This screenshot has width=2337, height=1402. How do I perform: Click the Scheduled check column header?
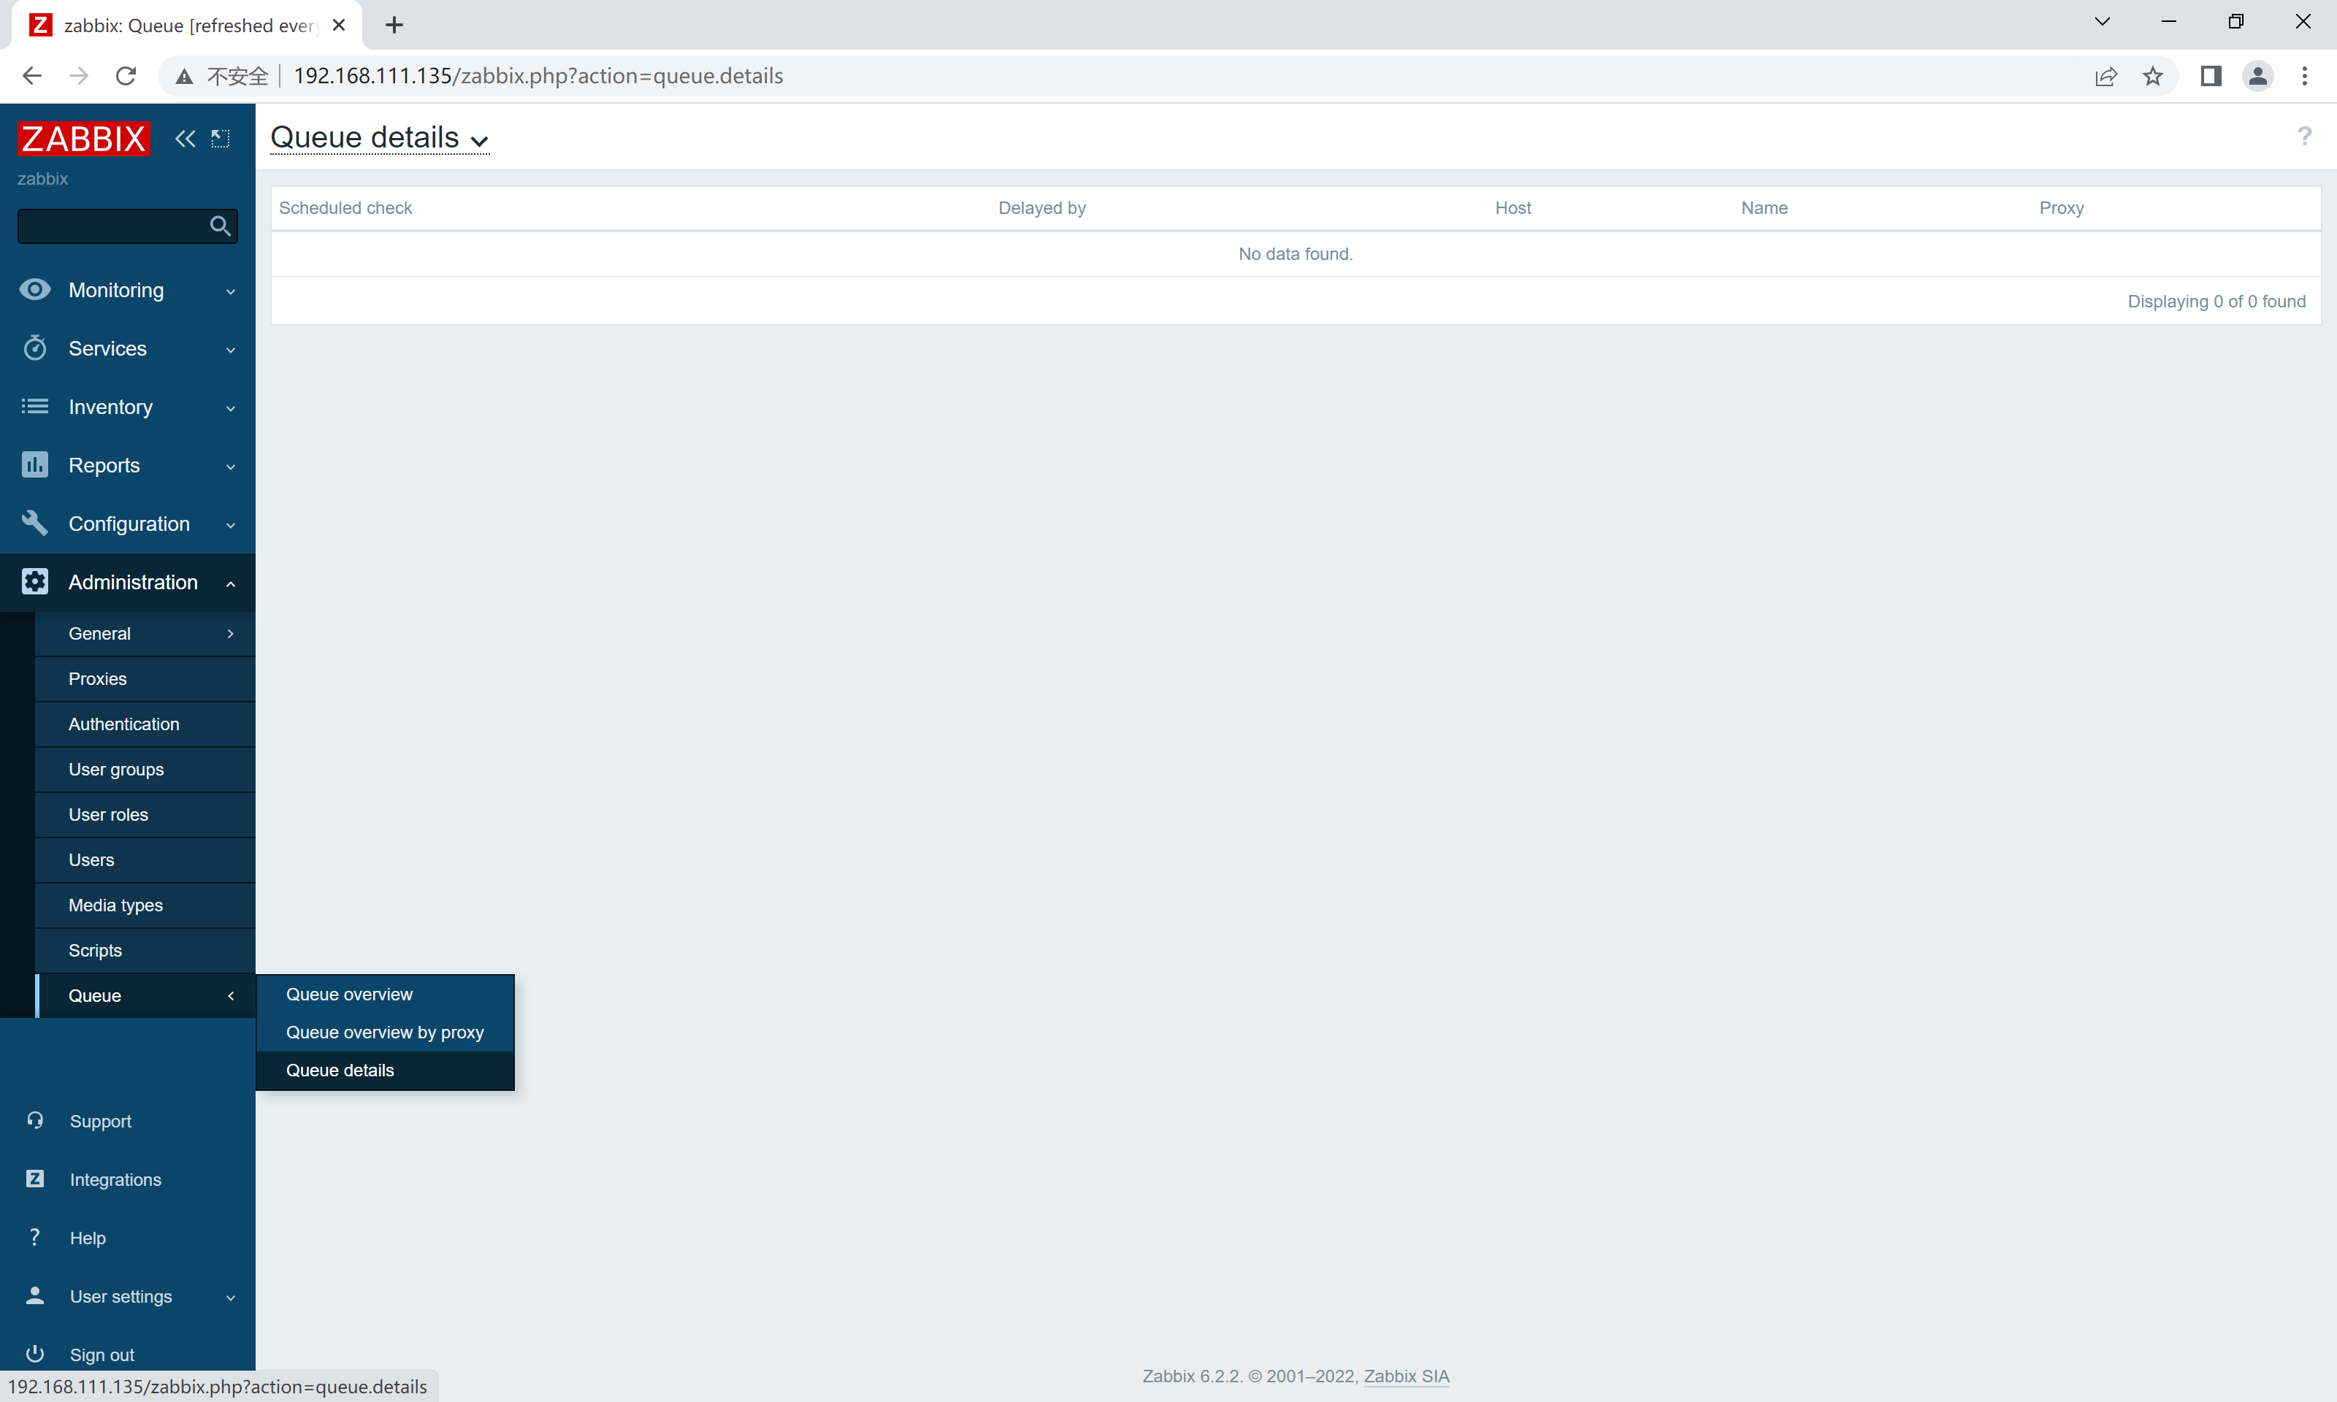pos(345,208)
